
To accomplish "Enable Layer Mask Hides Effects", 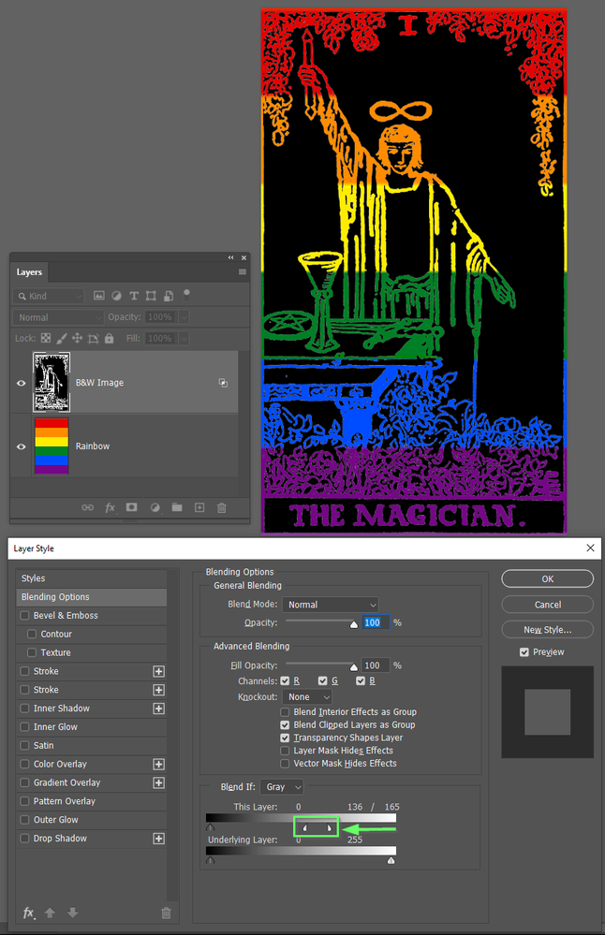I will point(286,751).
